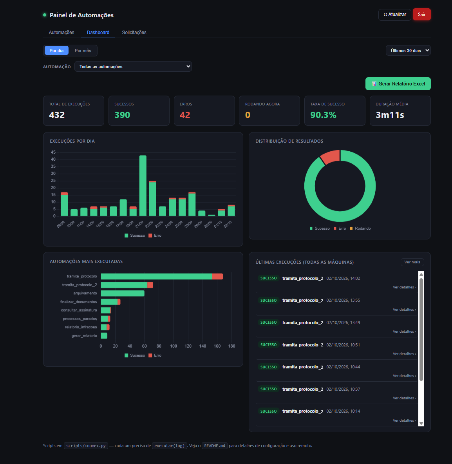Click the Sucessos 390 value
Screen dimensions: 452x464
pyautogui.click(x=122, y=115)
